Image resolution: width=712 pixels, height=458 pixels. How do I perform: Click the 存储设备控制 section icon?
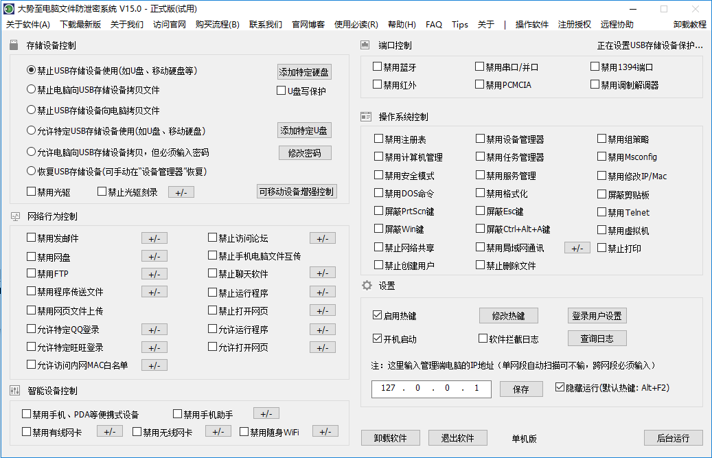point(15,45)
